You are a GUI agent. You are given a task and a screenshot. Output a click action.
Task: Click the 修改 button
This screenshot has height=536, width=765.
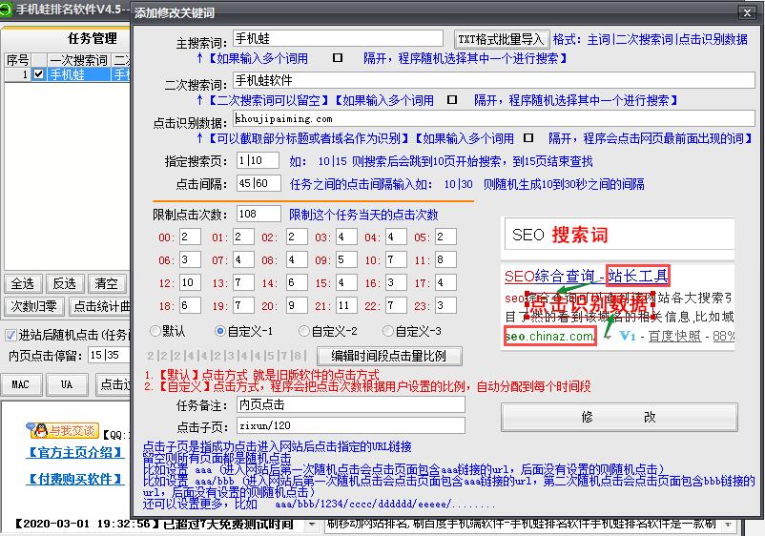tap(618, 417)
